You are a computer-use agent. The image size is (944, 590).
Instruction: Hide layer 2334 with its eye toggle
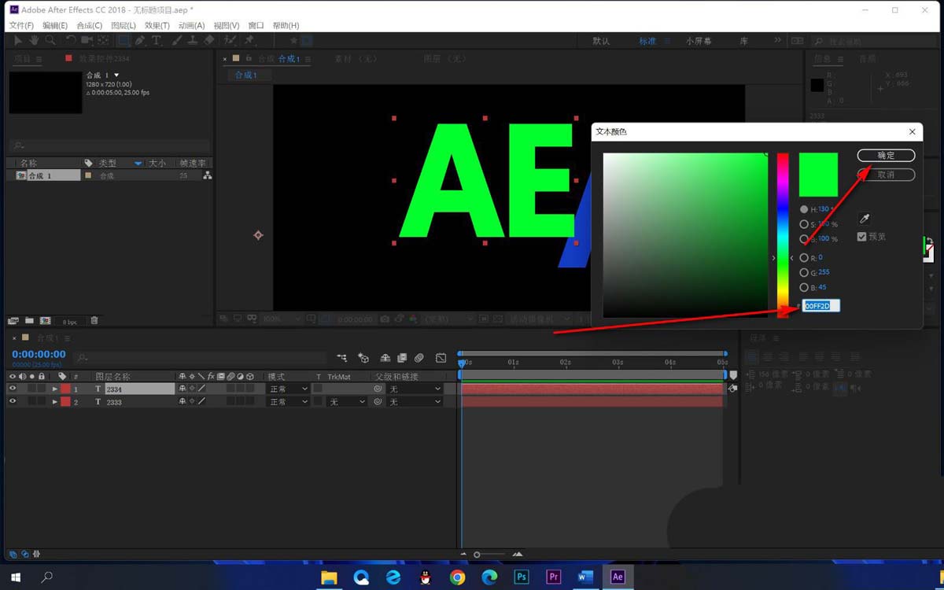(12, 389)
